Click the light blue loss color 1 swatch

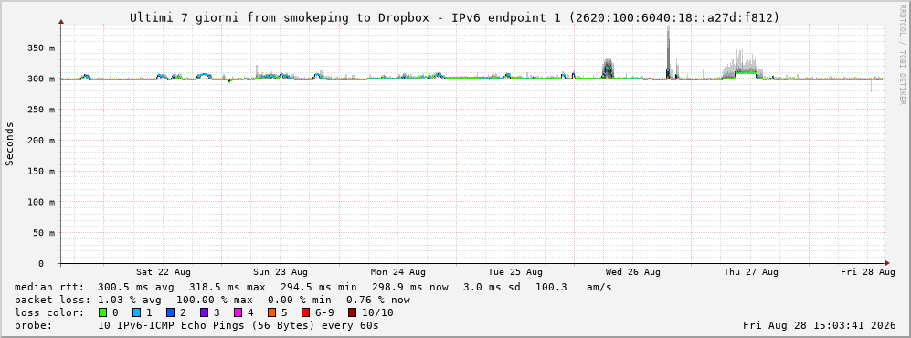pyautogui.click(x=136, y=313)
